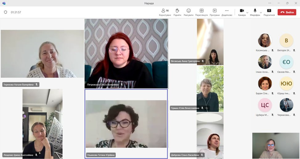Open Реагувати reactions menu
The width and height of the screenshot is (300, 159).
[189, 12]
